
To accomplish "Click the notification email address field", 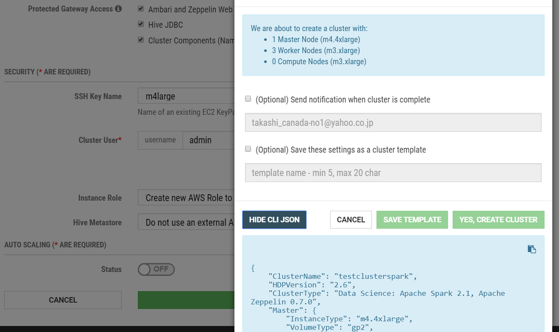I will point(393,122).
